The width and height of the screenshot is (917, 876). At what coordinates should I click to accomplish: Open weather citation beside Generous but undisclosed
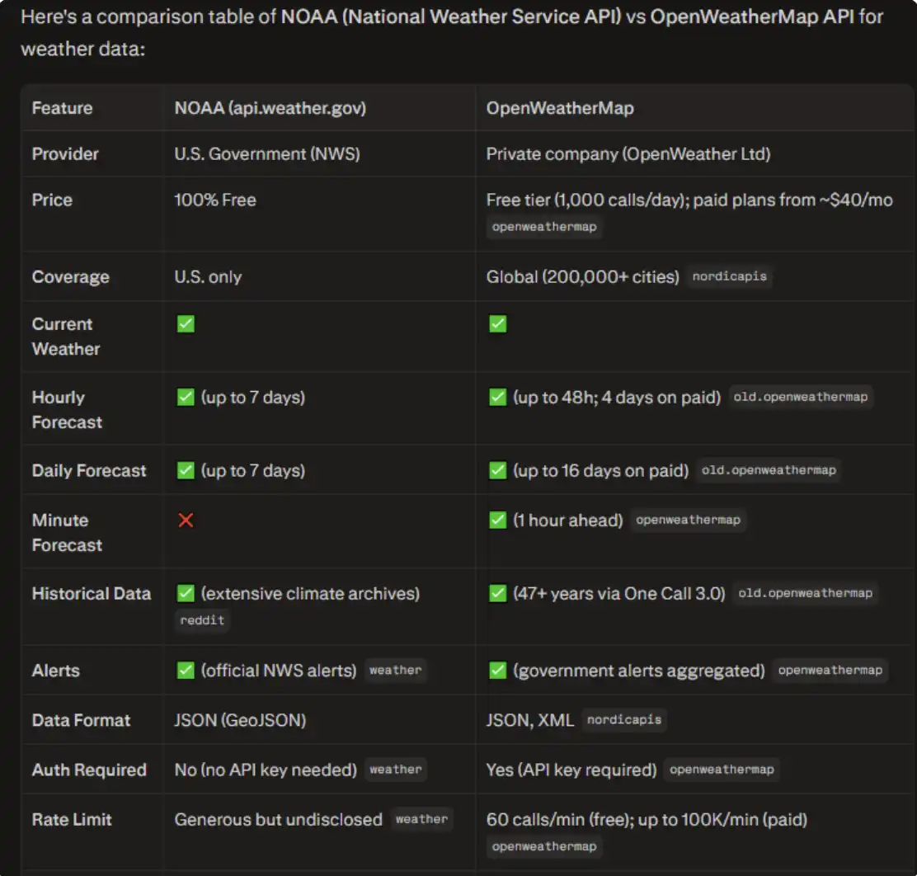pos(421,819)
